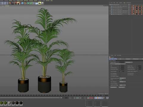Screen dimensions: 143x107
Task: Click the viewport toggle layout icon
Action: [108, 6]
